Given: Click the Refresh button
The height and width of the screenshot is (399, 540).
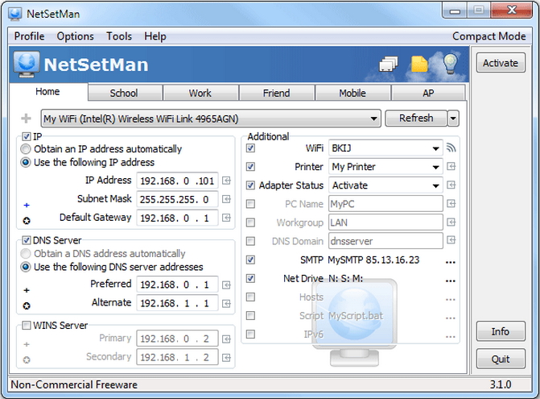Looking at the screenshot, I should tap(416, 118).
